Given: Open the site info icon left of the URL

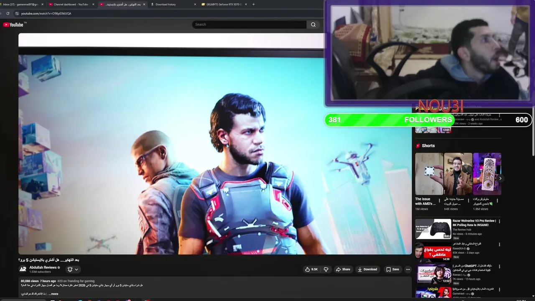Looking at the screenshot, I should coord(17,13).
